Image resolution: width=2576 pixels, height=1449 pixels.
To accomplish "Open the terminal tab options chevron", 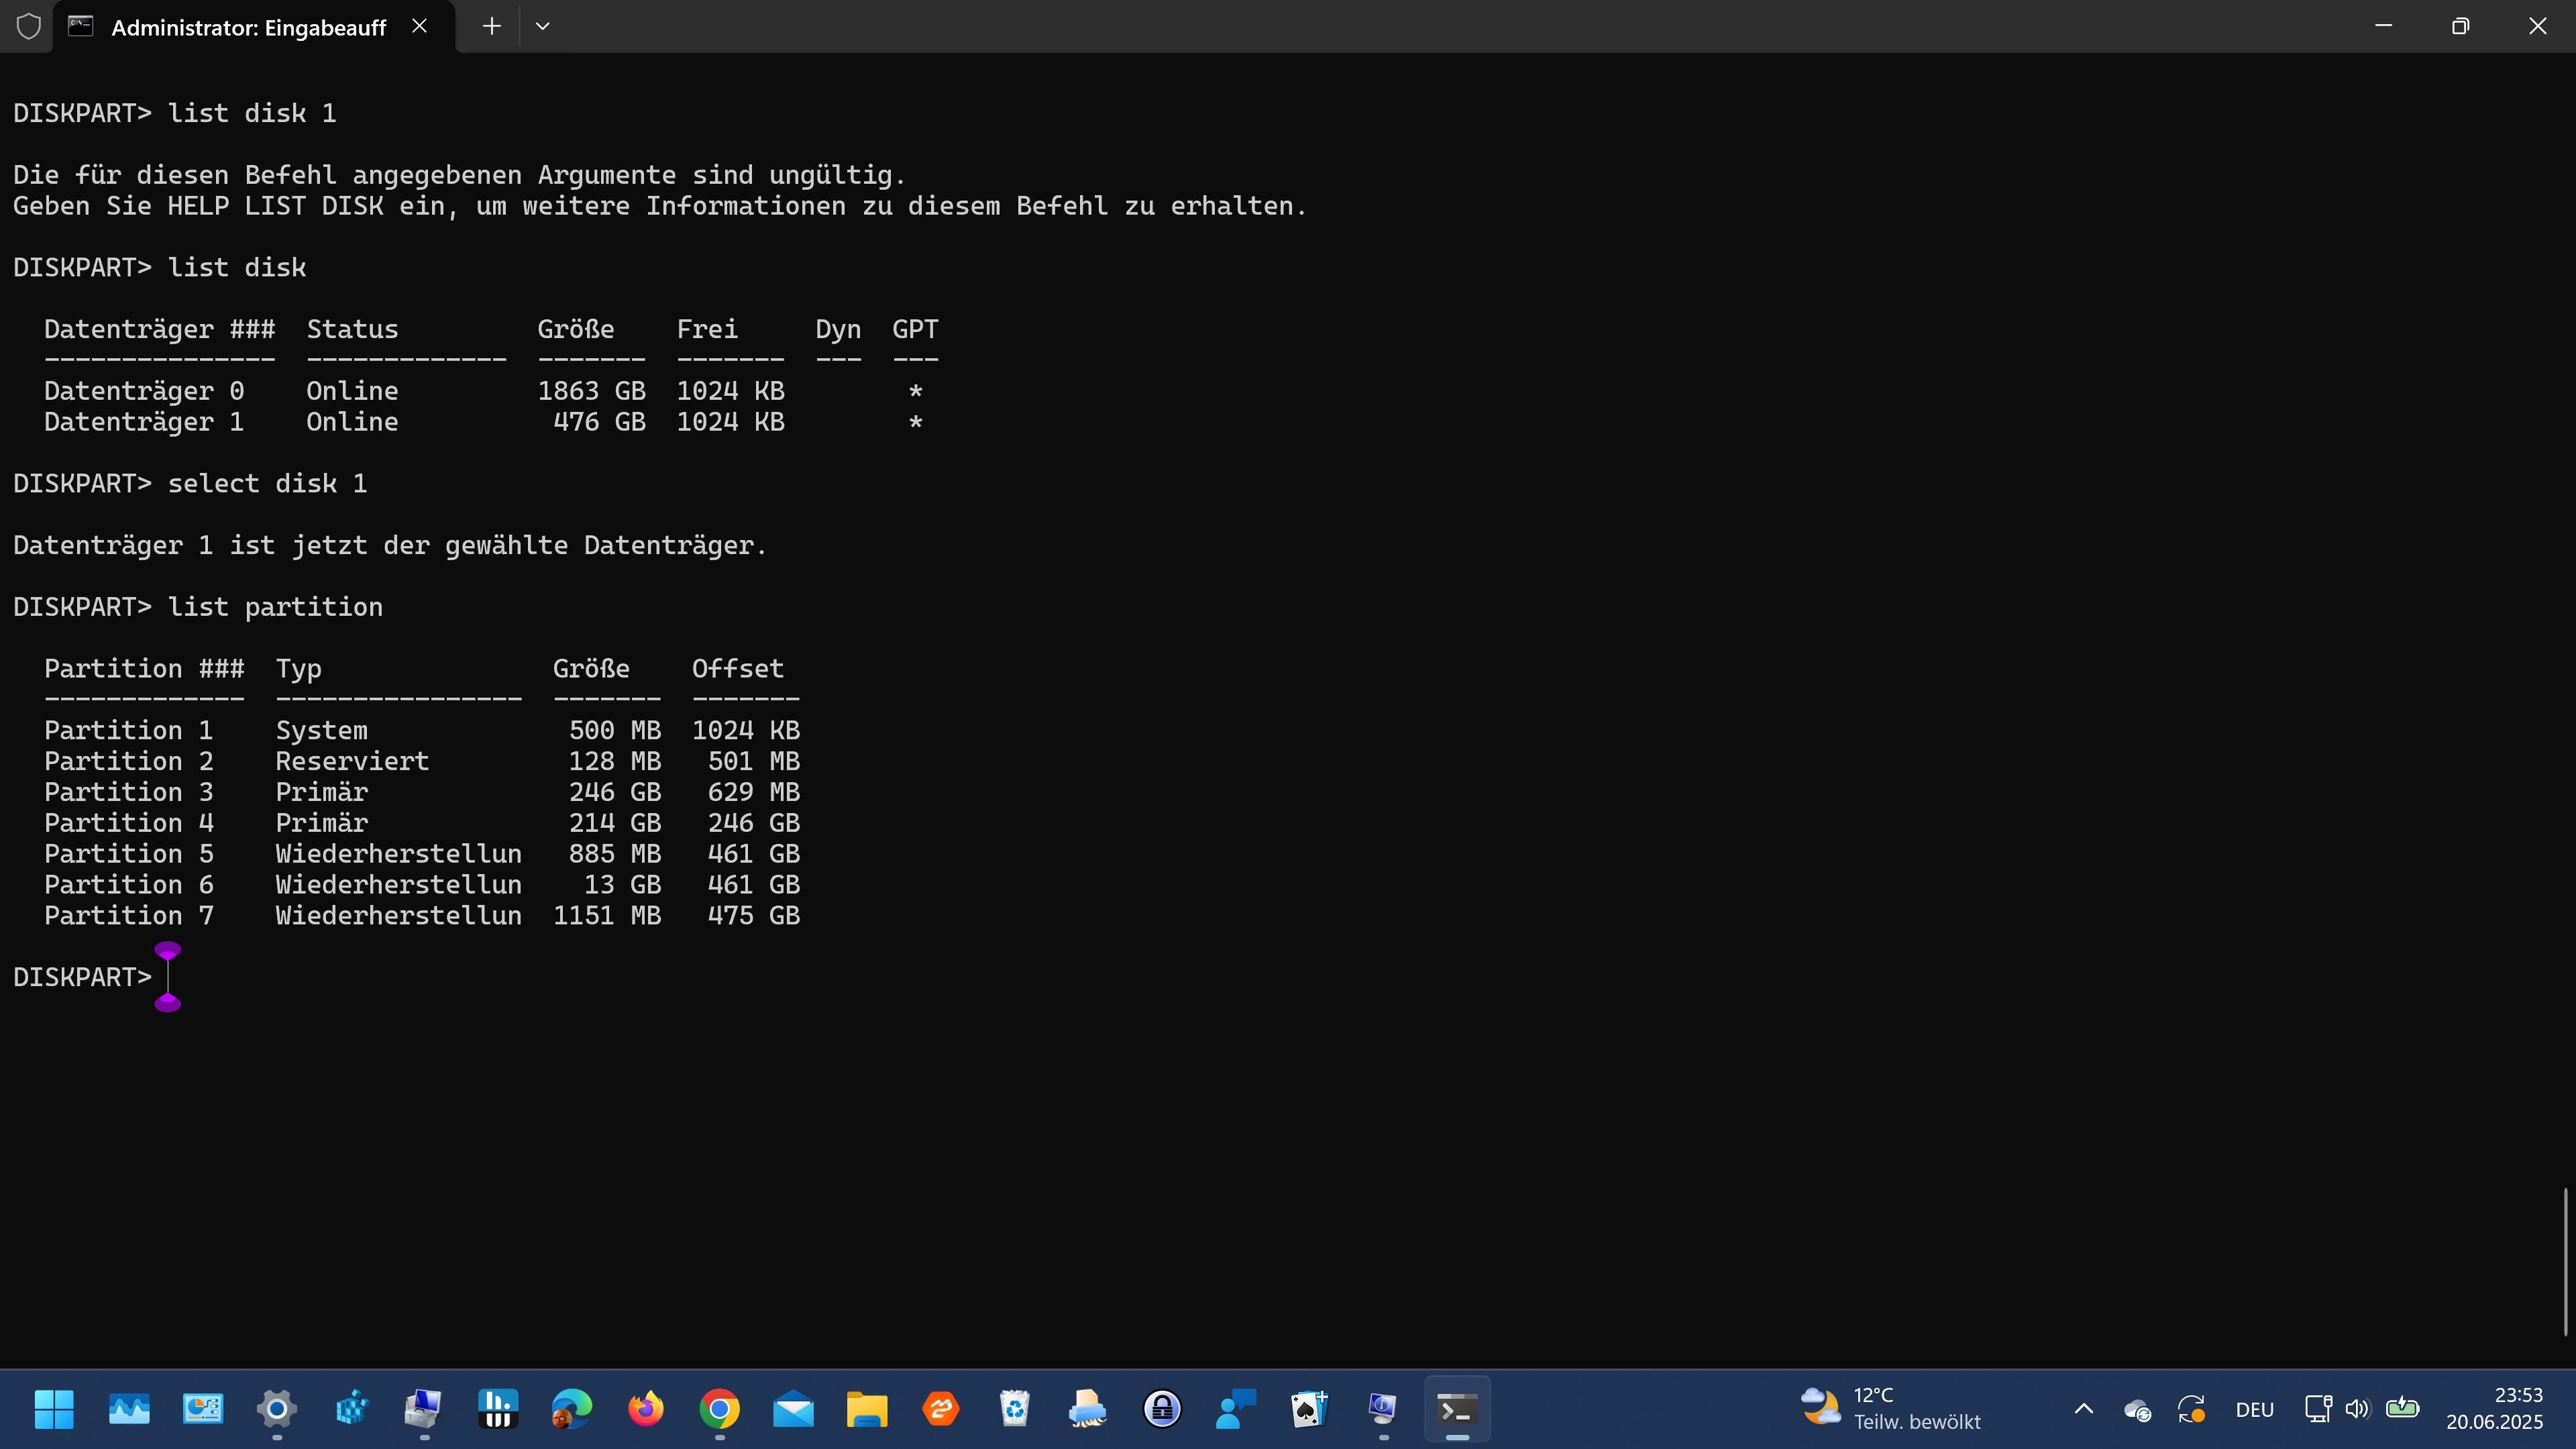I will pyautogui.click(x=543, y=27).
